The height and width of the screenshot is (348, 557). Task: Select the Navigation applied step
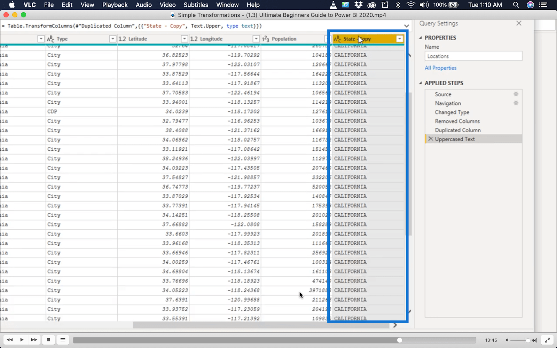(448, 103)
